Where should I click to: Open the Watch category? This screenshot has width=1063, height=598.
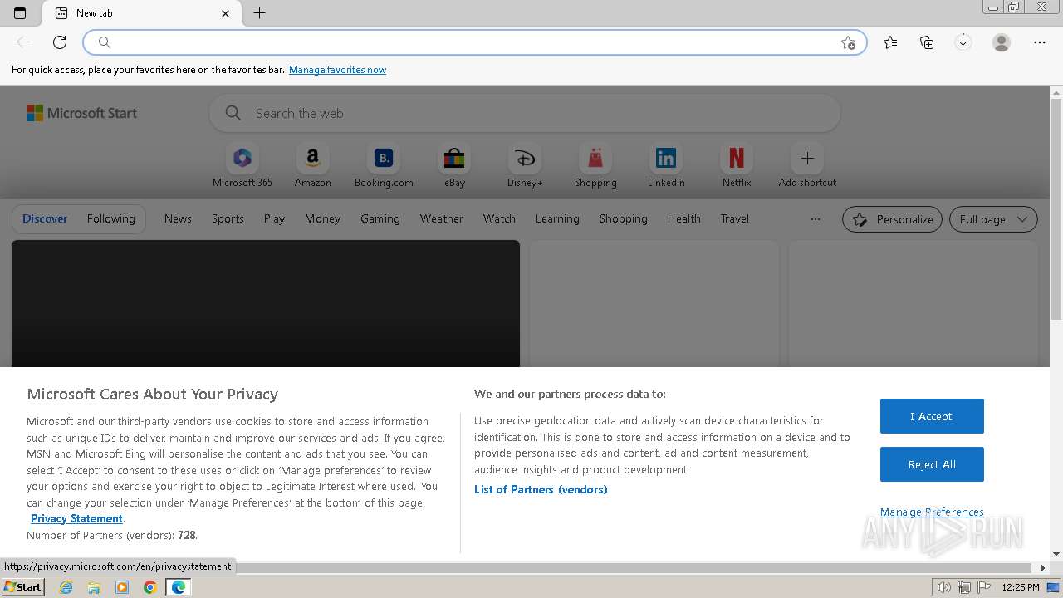tap(499, 218)
